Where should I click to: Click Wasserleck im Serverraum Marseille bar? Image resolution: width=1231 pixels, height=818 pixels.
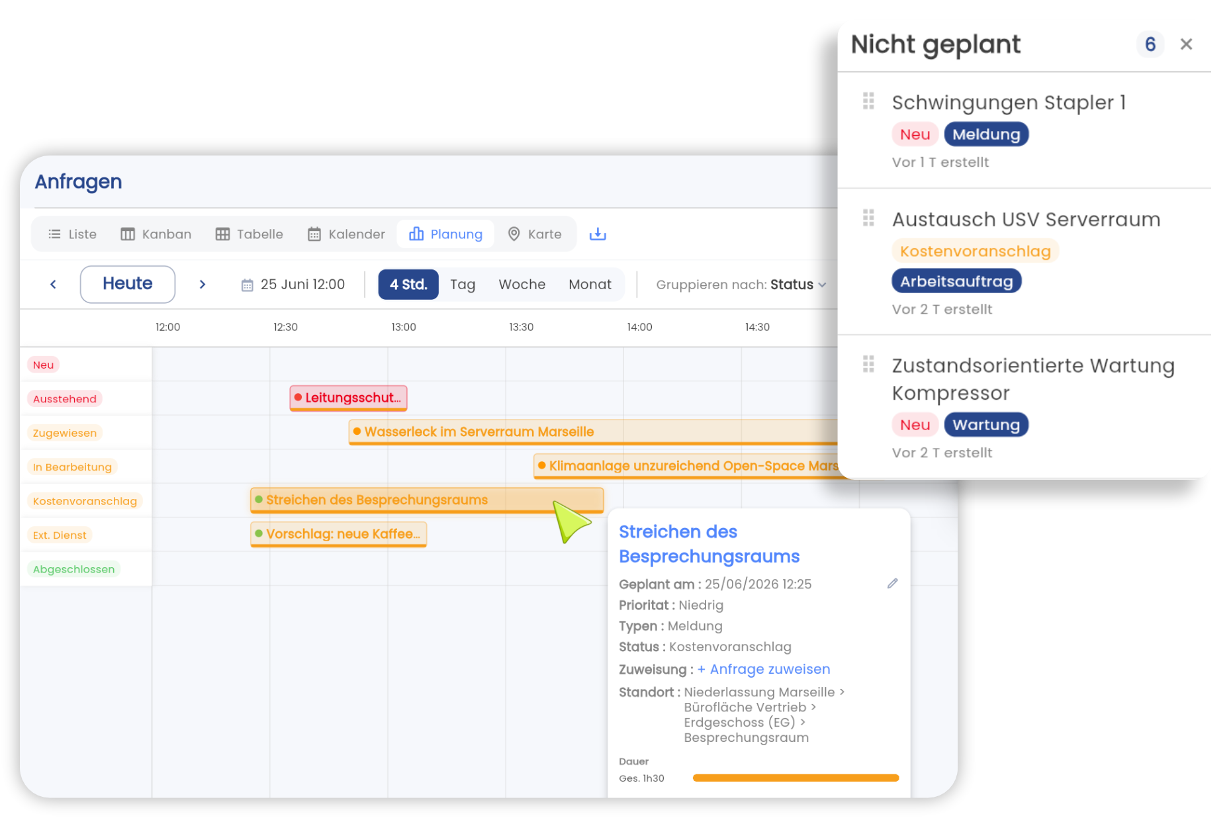point(593,432)
